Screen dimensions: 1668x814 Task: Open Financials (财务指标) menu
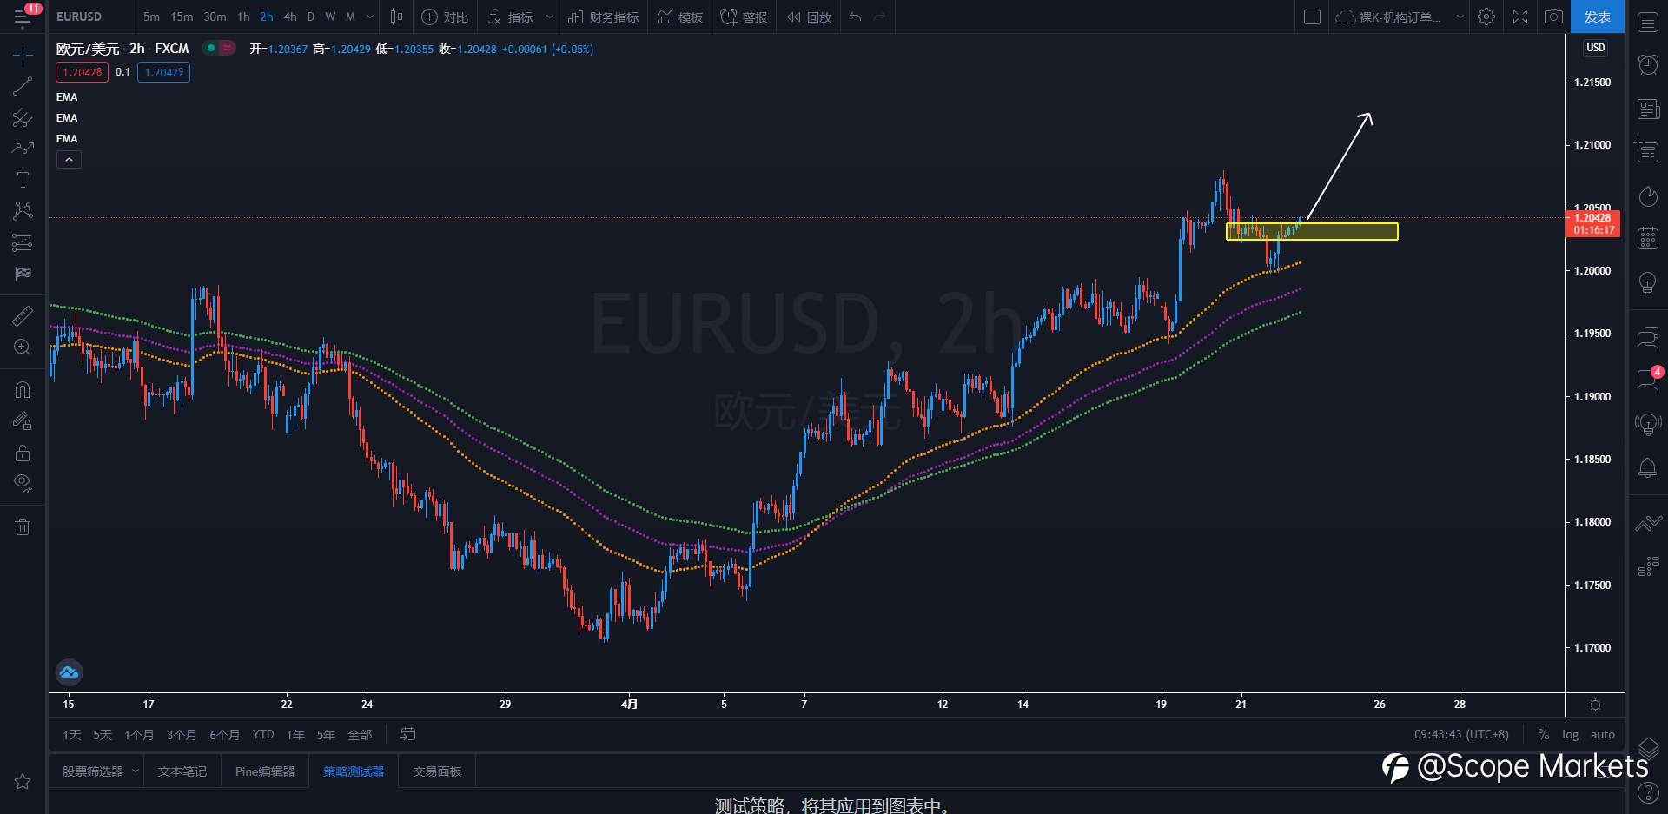click(x=603, y=17)
